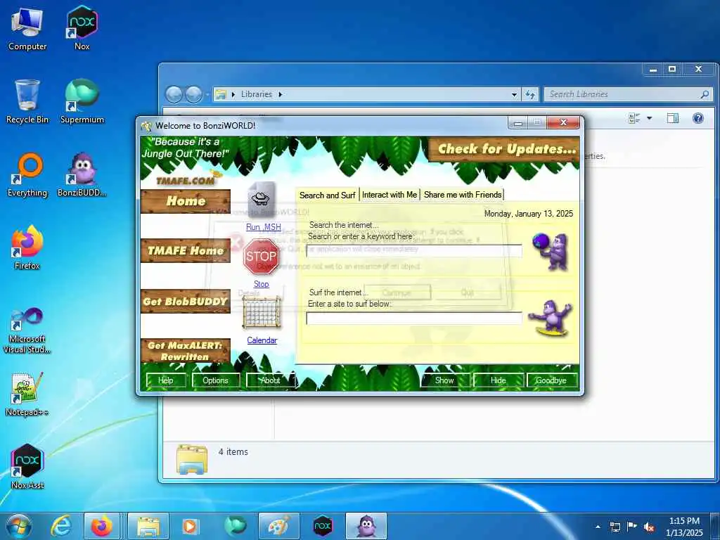Click the Hide button
The height and width of the screenshot is (540, 720).
click(499, 380)
